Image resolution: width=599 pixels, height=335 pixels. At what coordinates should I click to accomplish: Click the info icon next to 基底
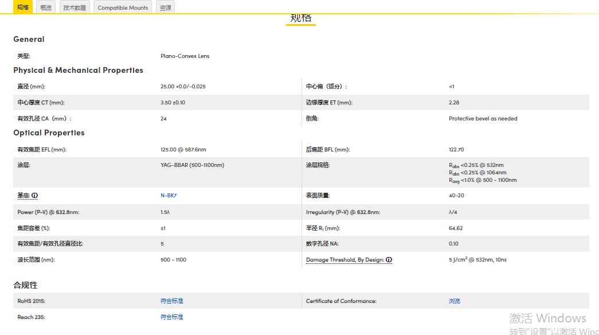[35, 196]
